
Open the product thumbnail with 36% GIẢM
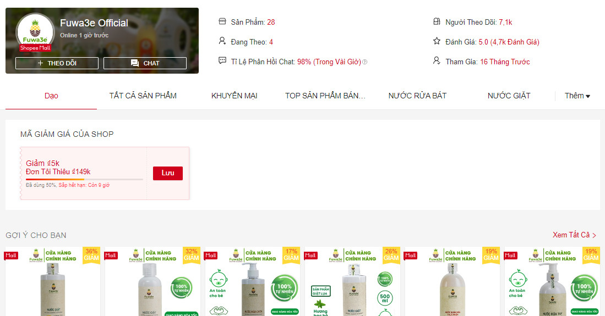pyautogui.click(x=53, y=282)
